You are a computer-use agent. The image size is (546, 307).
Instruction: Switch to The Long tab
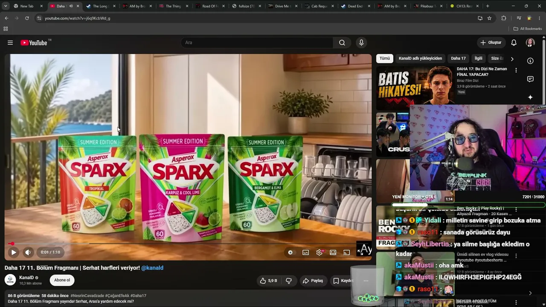click(x=100, y=6)
